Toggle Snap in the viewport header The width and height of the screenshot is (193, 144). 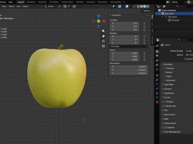[65, 6]
